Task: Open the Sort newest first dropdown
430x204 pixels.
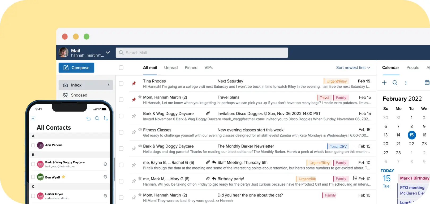Action: coord(353,68)
